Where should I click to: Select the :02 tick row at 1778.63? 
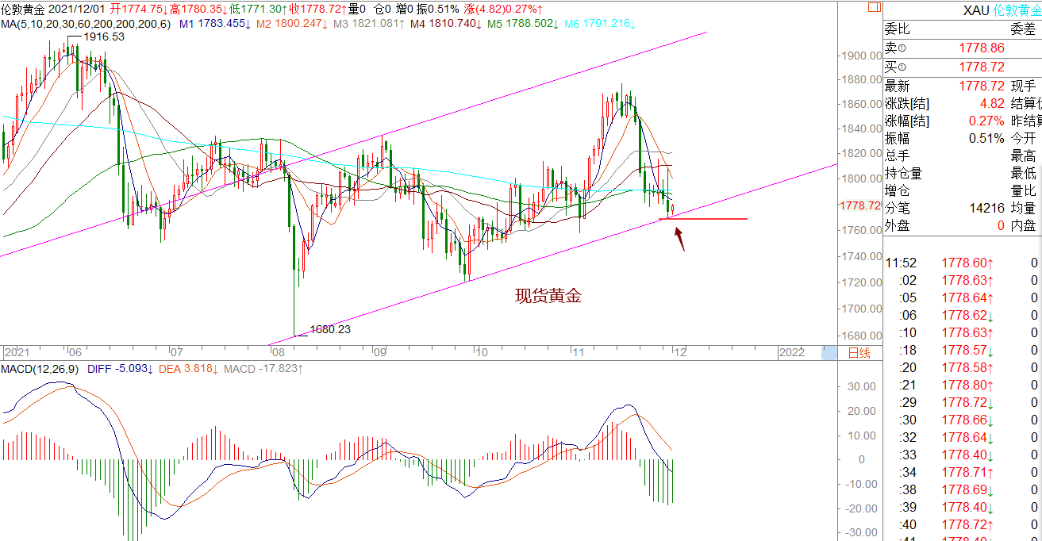963,280
